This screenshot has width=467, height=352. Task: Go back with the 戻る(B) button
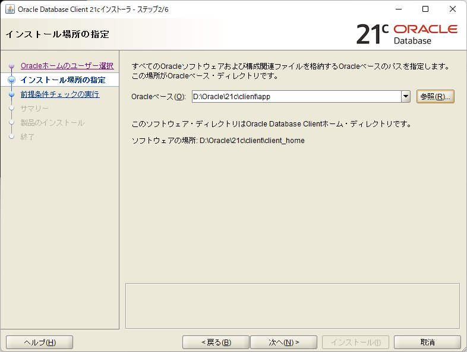pos(216,343)
